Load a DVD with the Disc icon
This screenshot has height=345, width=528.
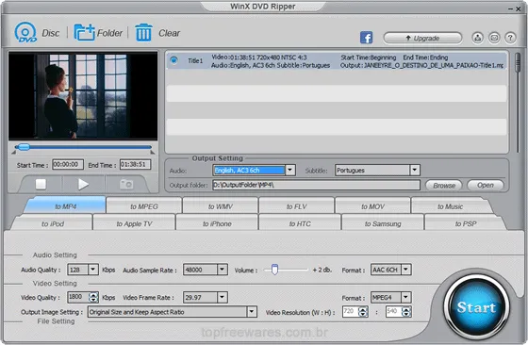pos(25,33)
